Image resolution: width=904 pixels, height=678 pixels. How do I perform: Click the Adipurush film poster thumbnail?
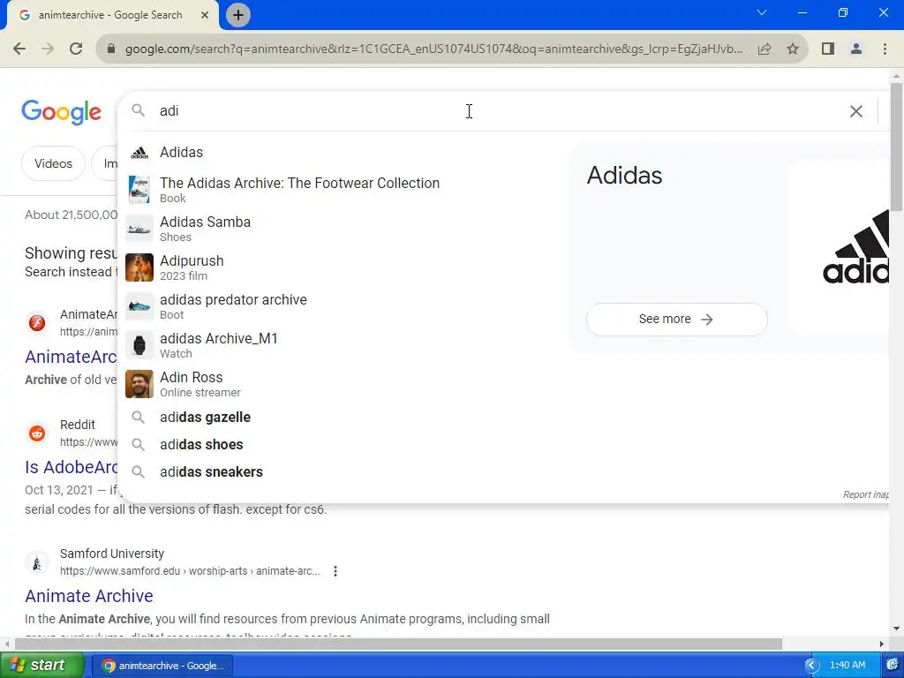coord(139,267)
